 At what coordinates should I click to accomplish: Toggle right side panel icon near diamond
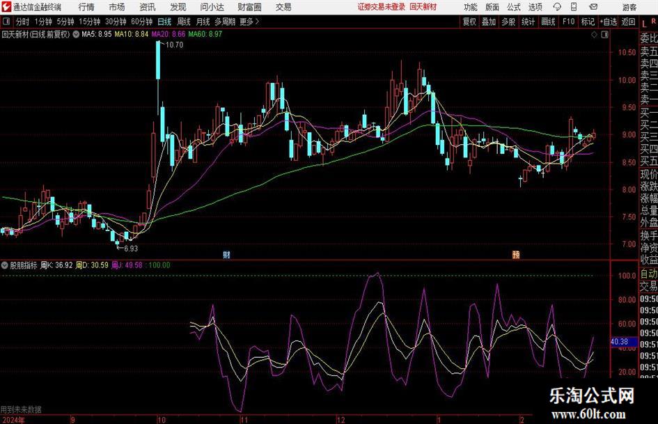(x=604, y=35)
